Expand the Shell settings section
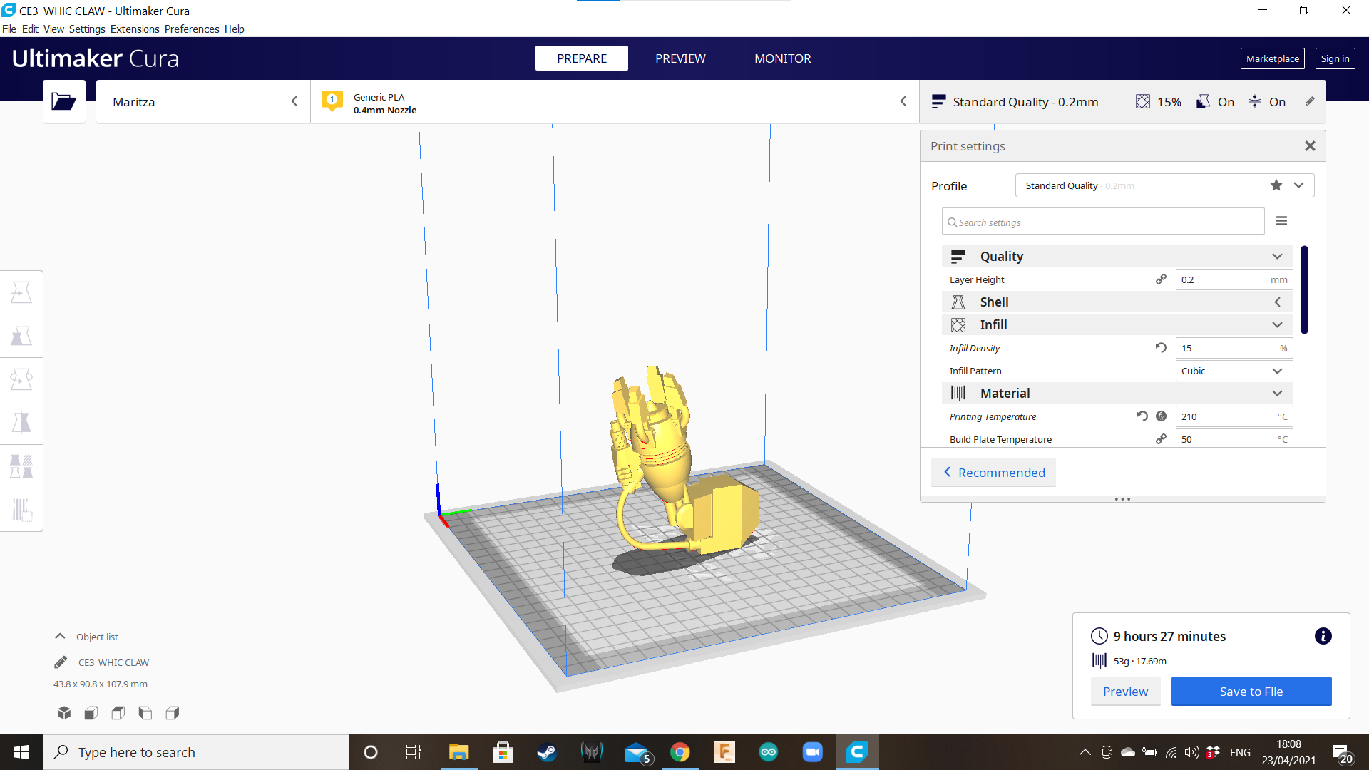1369x770 pixels. (1117, 302)
